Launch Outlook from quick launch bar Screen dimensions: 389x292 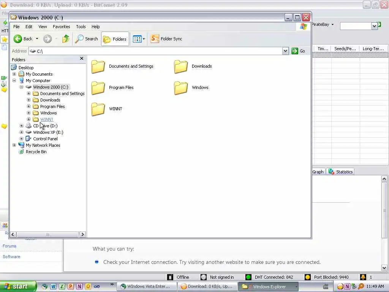[x=88, y=287]
